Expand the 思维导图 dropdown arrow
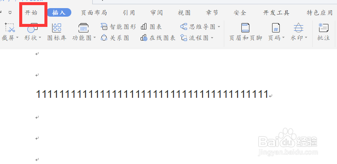 219,27
